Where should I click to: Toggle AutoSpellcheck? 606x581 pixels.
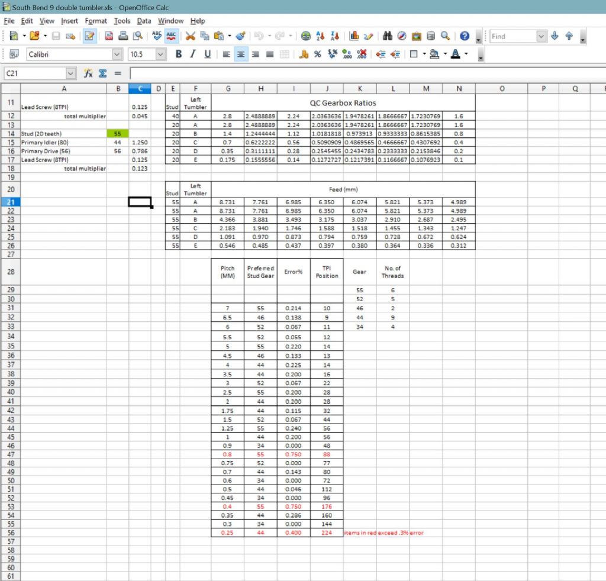coord(171,36)
